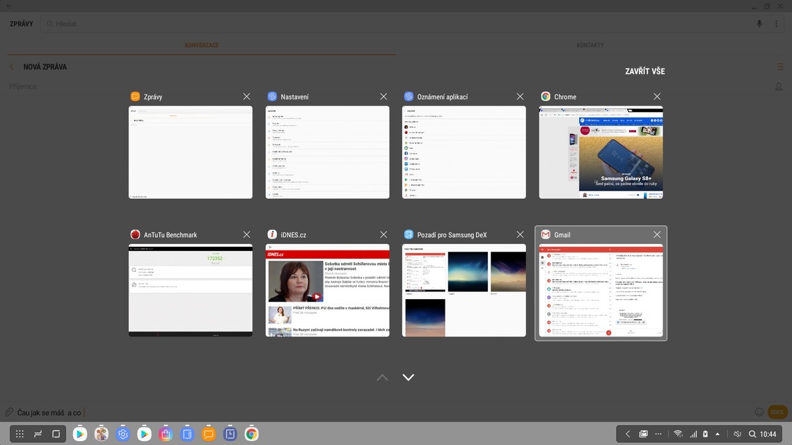This screenshot has height=445, width=792.
Task: Open Galaxy Apps shopping bag taskbar icon
Action: point(166,434)
